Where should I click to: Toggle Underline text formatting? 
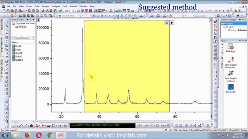point(102,15)
